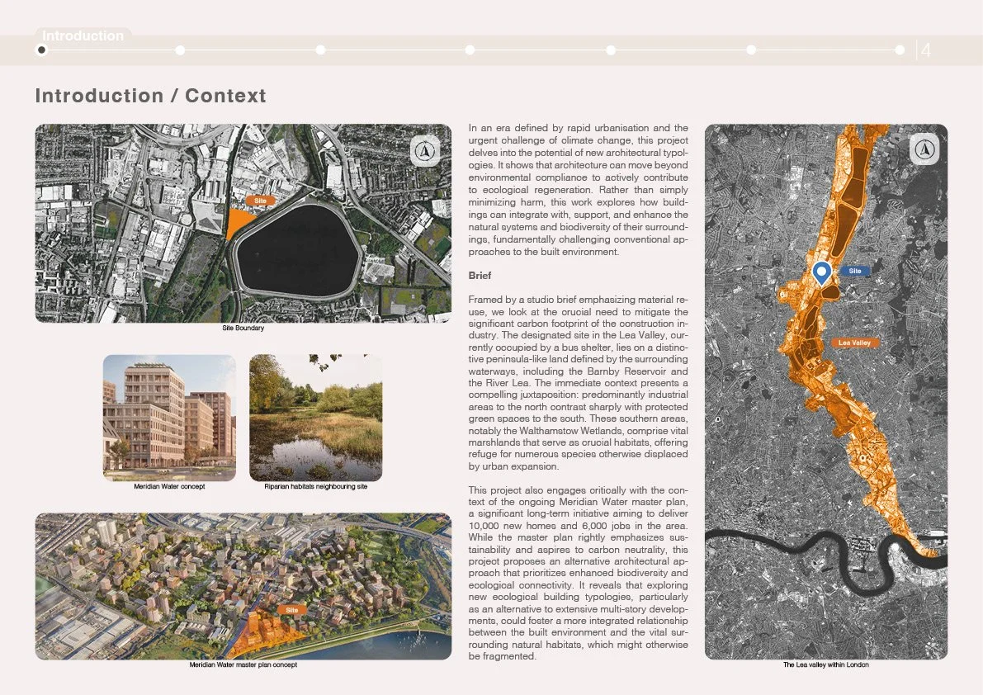Click the orange site triangle on aerial map
983x695 pixels.
[x=239, y=223]
